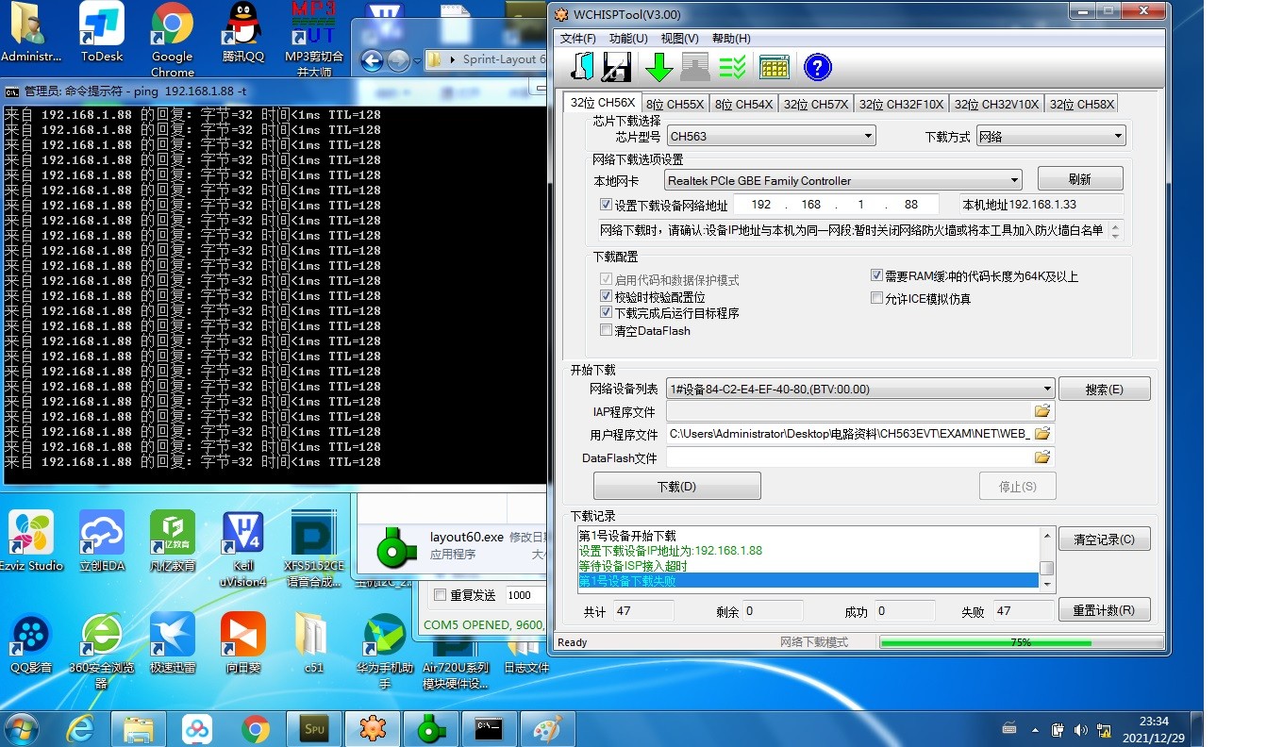Viewport: 1283px width, 747px height.
Task: Click IP address first octet 192 field
Action: (x=761, y=205)
